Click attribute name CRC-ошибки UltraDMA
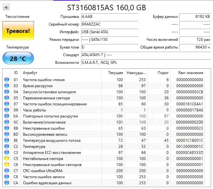This screenshot has width=213, height=189. [x=43, y=171]
